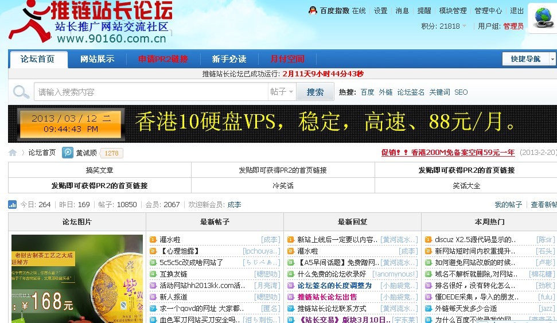Click the globe avatar icon at top right

[x=542, y=17]
